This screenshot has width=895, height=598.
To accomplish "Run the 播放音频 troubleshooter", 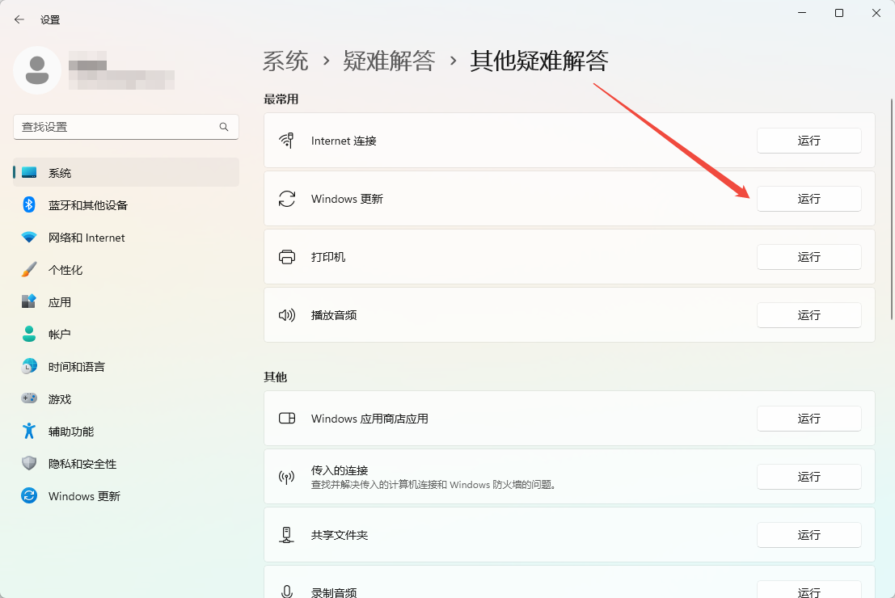I will coord(808,315).
